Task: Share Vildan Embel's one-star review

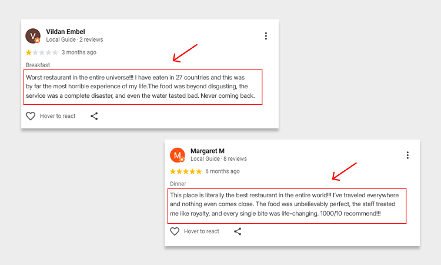Action: 94,116
